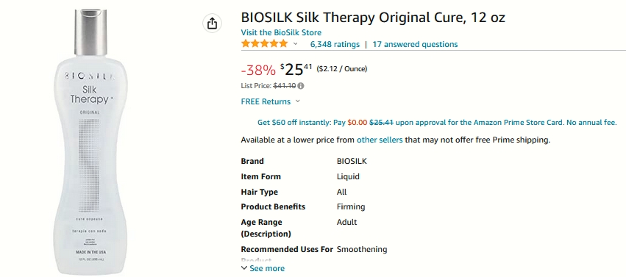Click the five-star rating graphic

click(264, 44)
